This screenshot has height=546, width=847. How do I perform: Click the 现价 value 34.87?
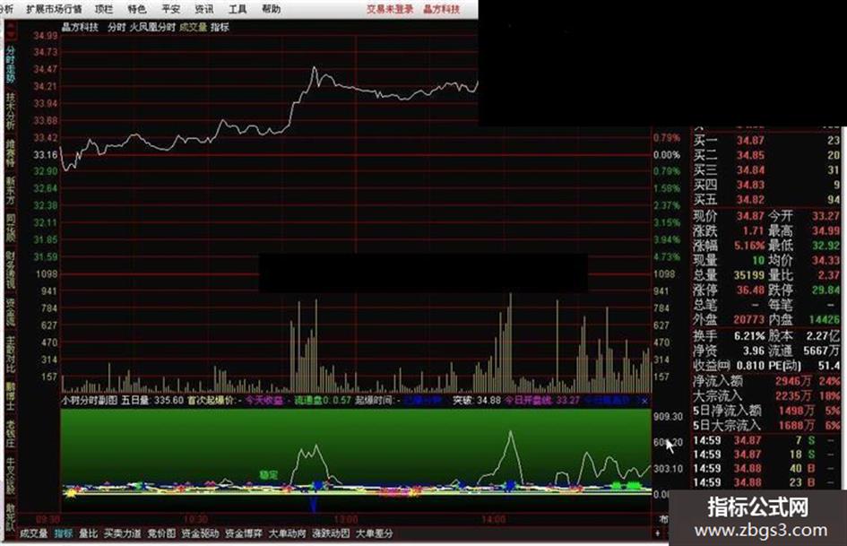[751, 216]
